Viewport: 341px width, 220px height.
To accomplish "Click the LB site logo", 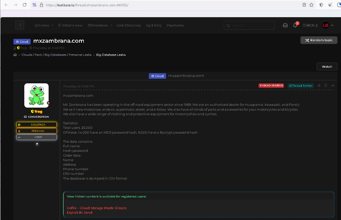I will coord(19,25).
